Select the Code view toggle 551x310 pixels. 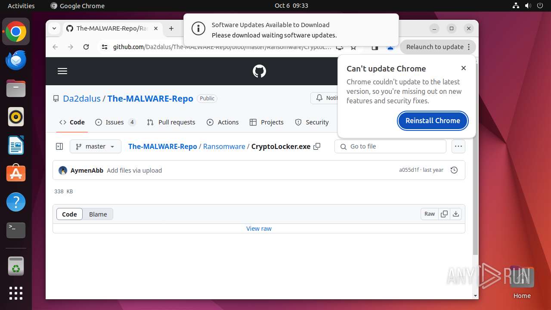click(69, 214)
